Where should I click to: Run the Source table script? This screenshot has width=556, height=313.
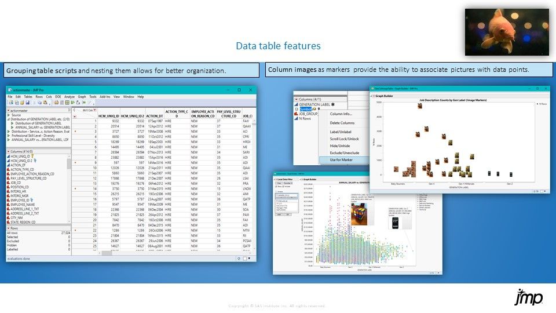point(9,115)
